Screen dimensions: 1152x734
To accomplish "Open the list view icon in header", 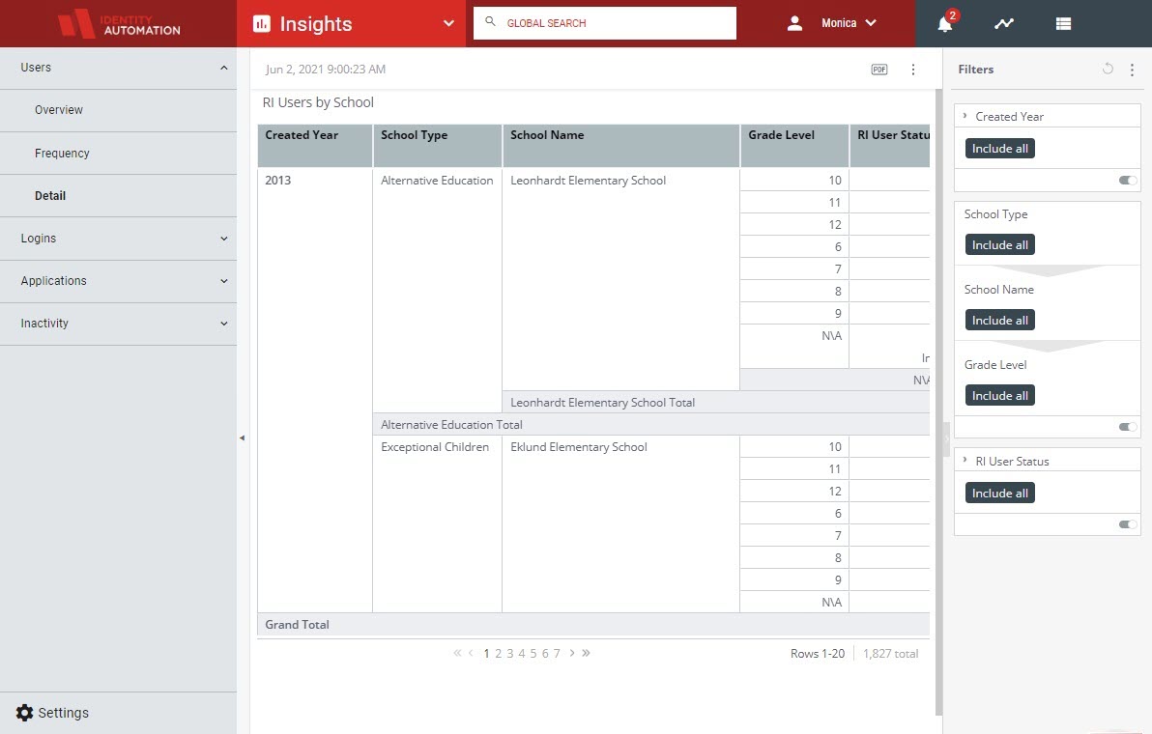I will [x=1063, y=23].
